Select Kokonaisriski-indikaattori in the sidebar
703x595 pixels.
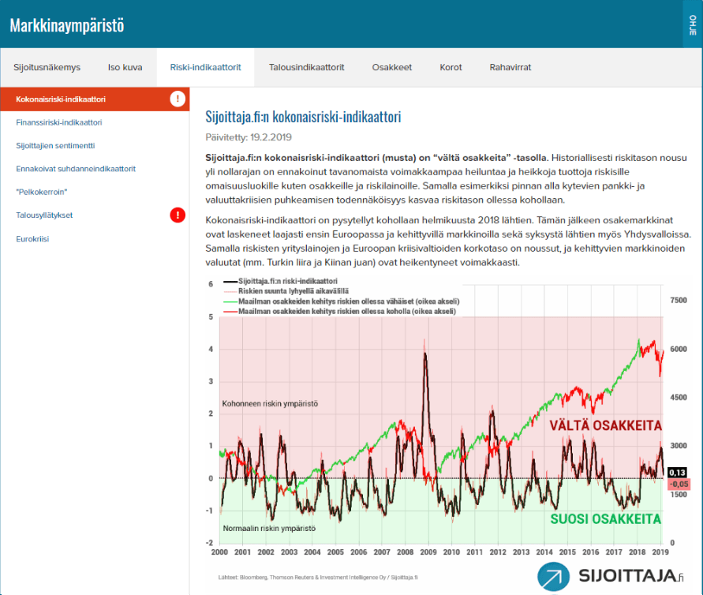coord(95,99)
